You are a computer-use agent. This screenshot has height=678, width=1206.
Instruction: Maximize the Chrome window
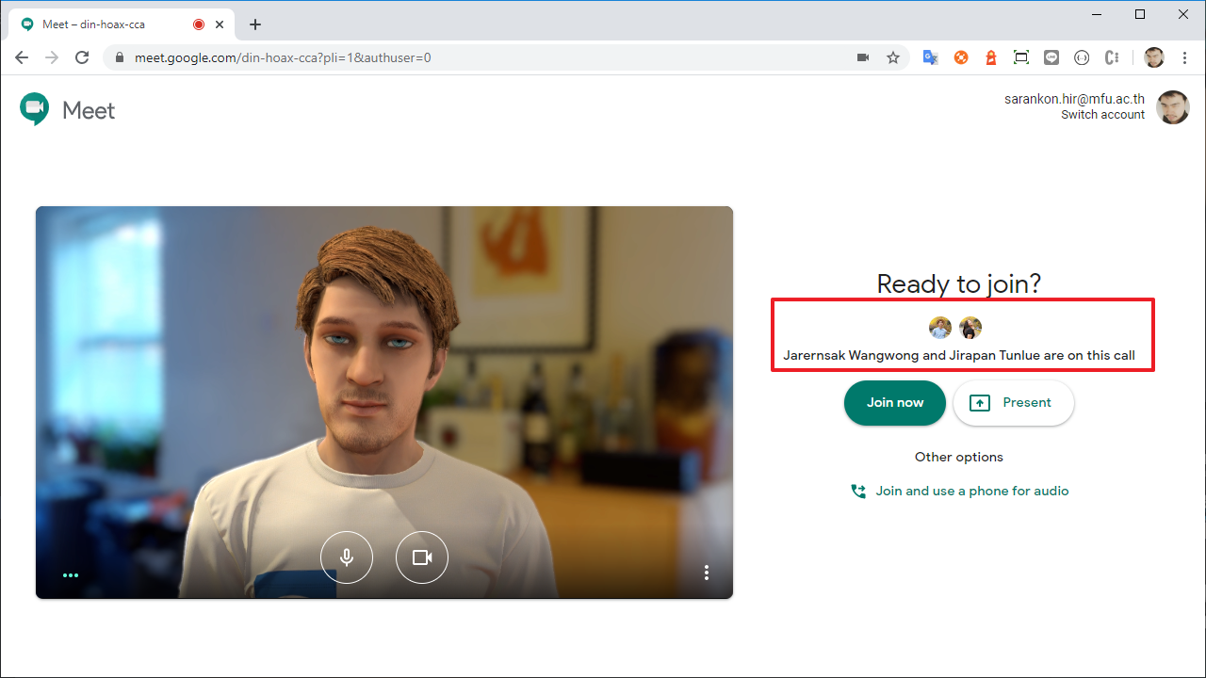coord(1140,14)
